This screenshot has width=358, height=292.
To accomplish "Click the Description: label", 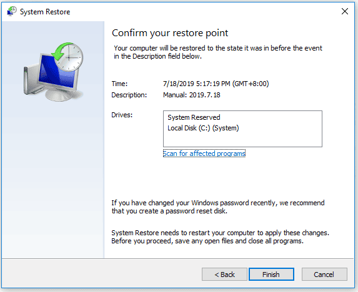I will tap(129, 95).
